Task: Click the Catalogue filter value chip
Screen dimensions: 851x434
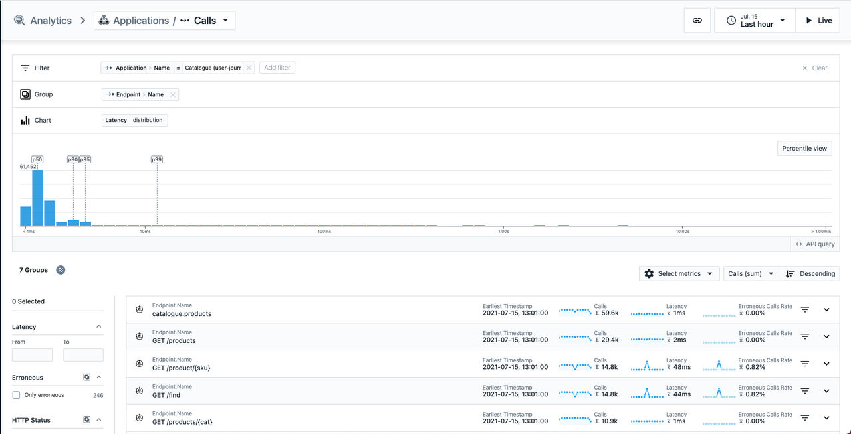Action: tap(213, 68)
